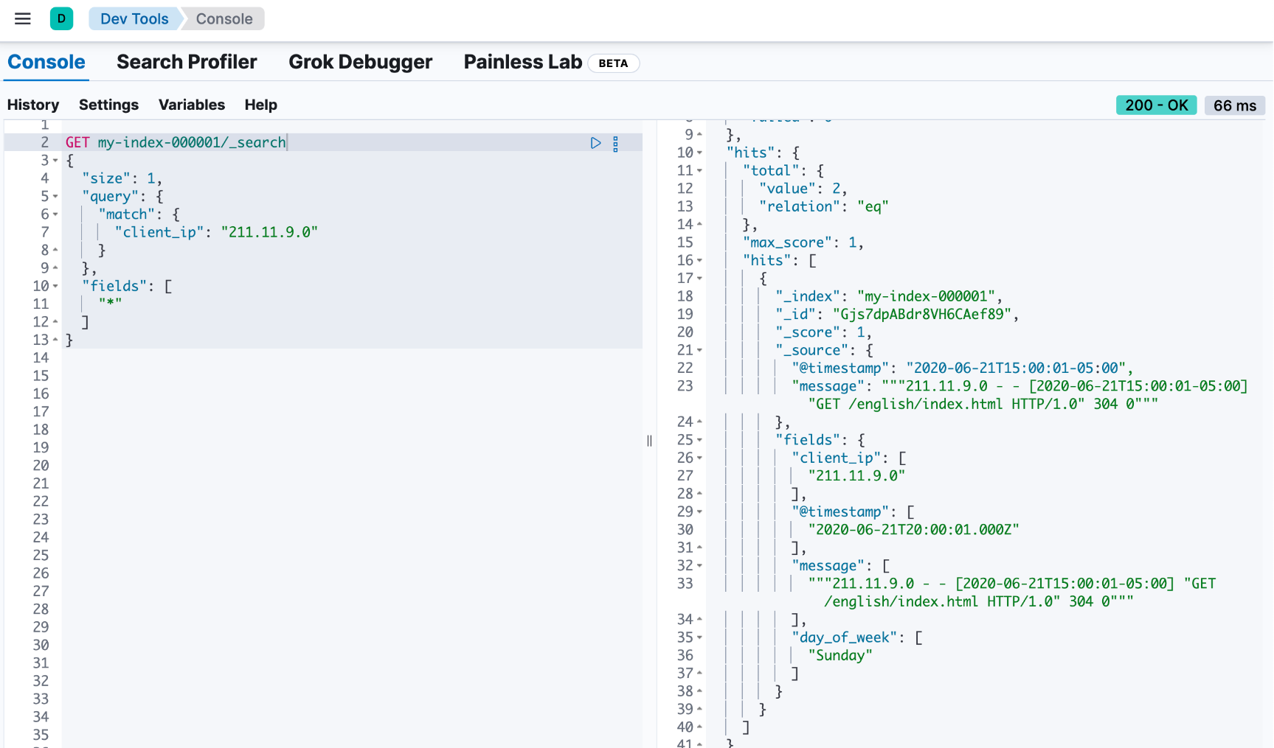
Task: Open the request options three-dot menu
Action: [615, 144]
